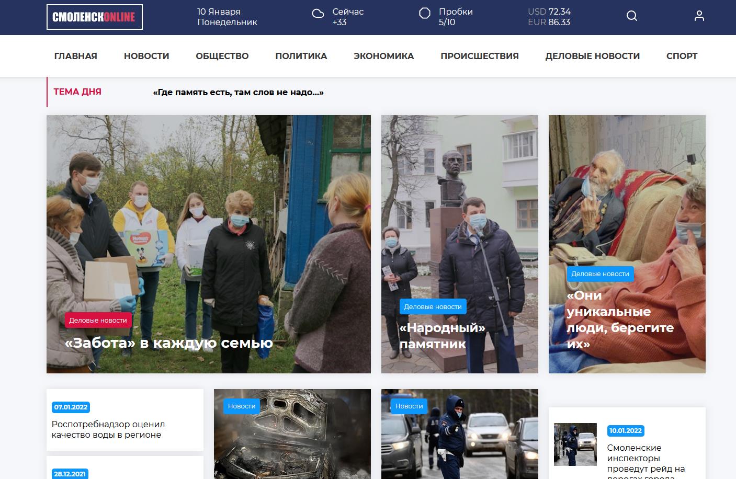Click the cloud weather icon

[x=318, y=14]
